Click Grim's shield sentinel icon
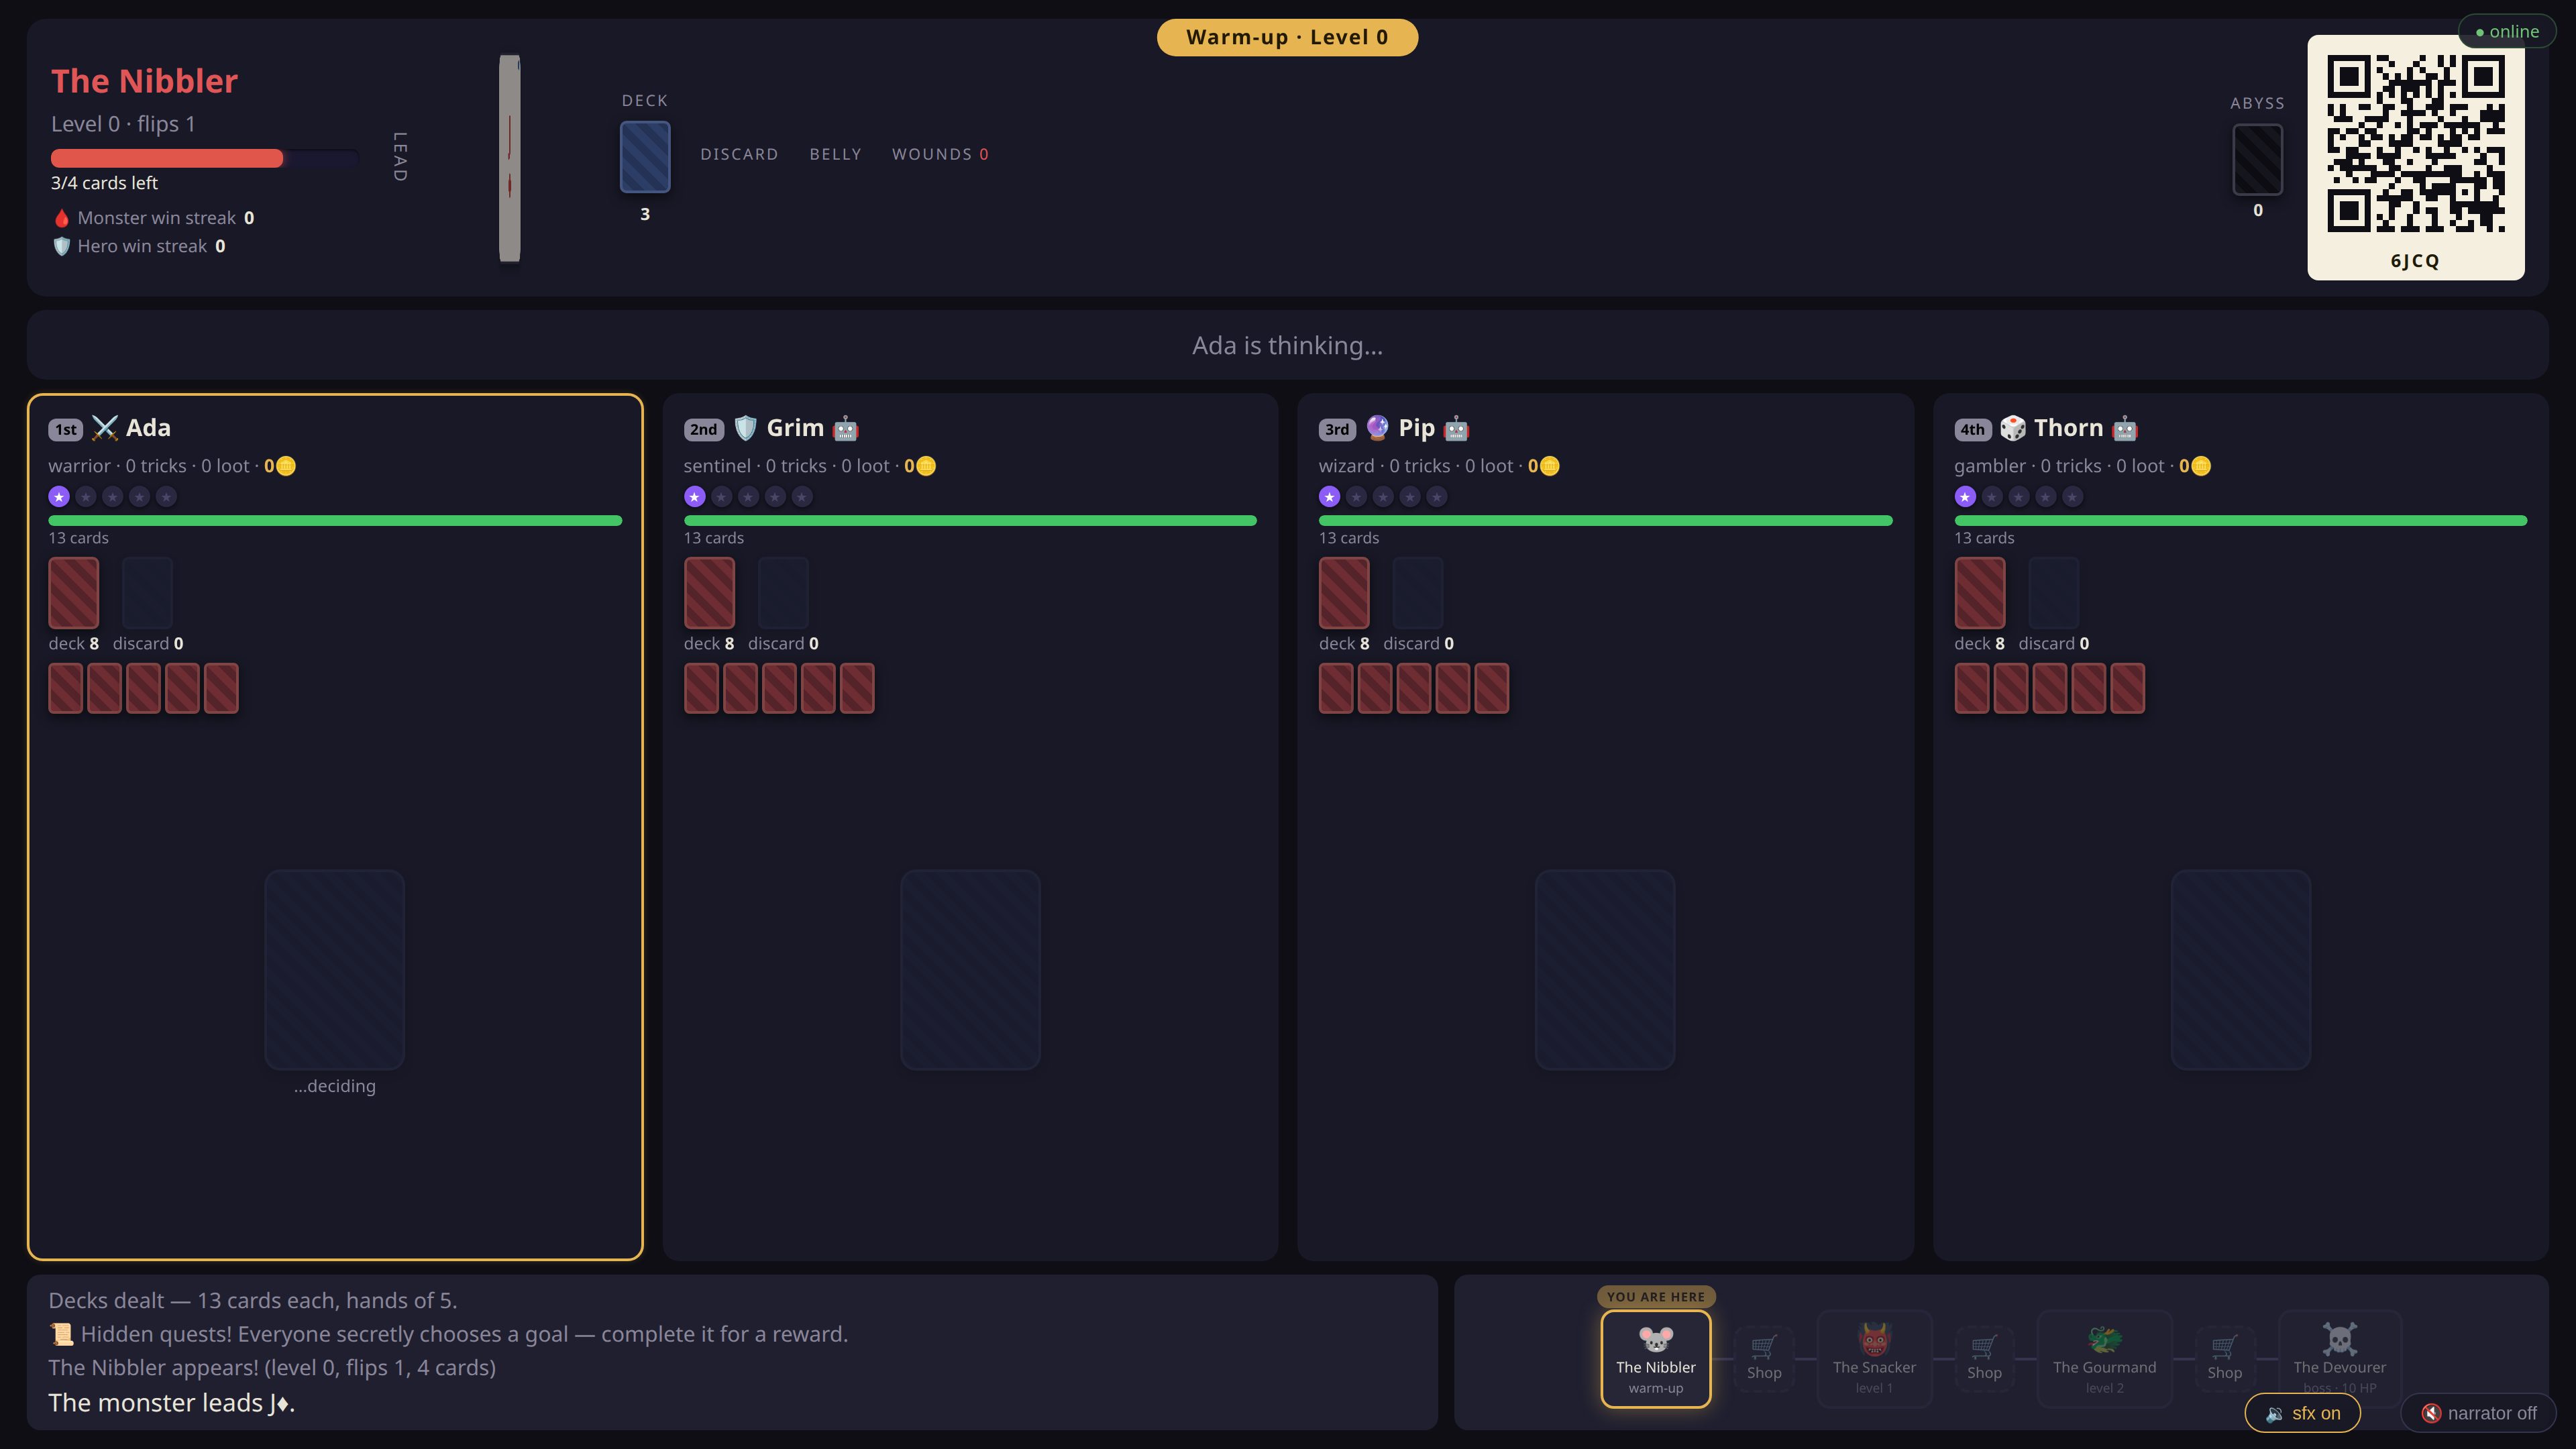The image size is (2576, 1449). 745,428
